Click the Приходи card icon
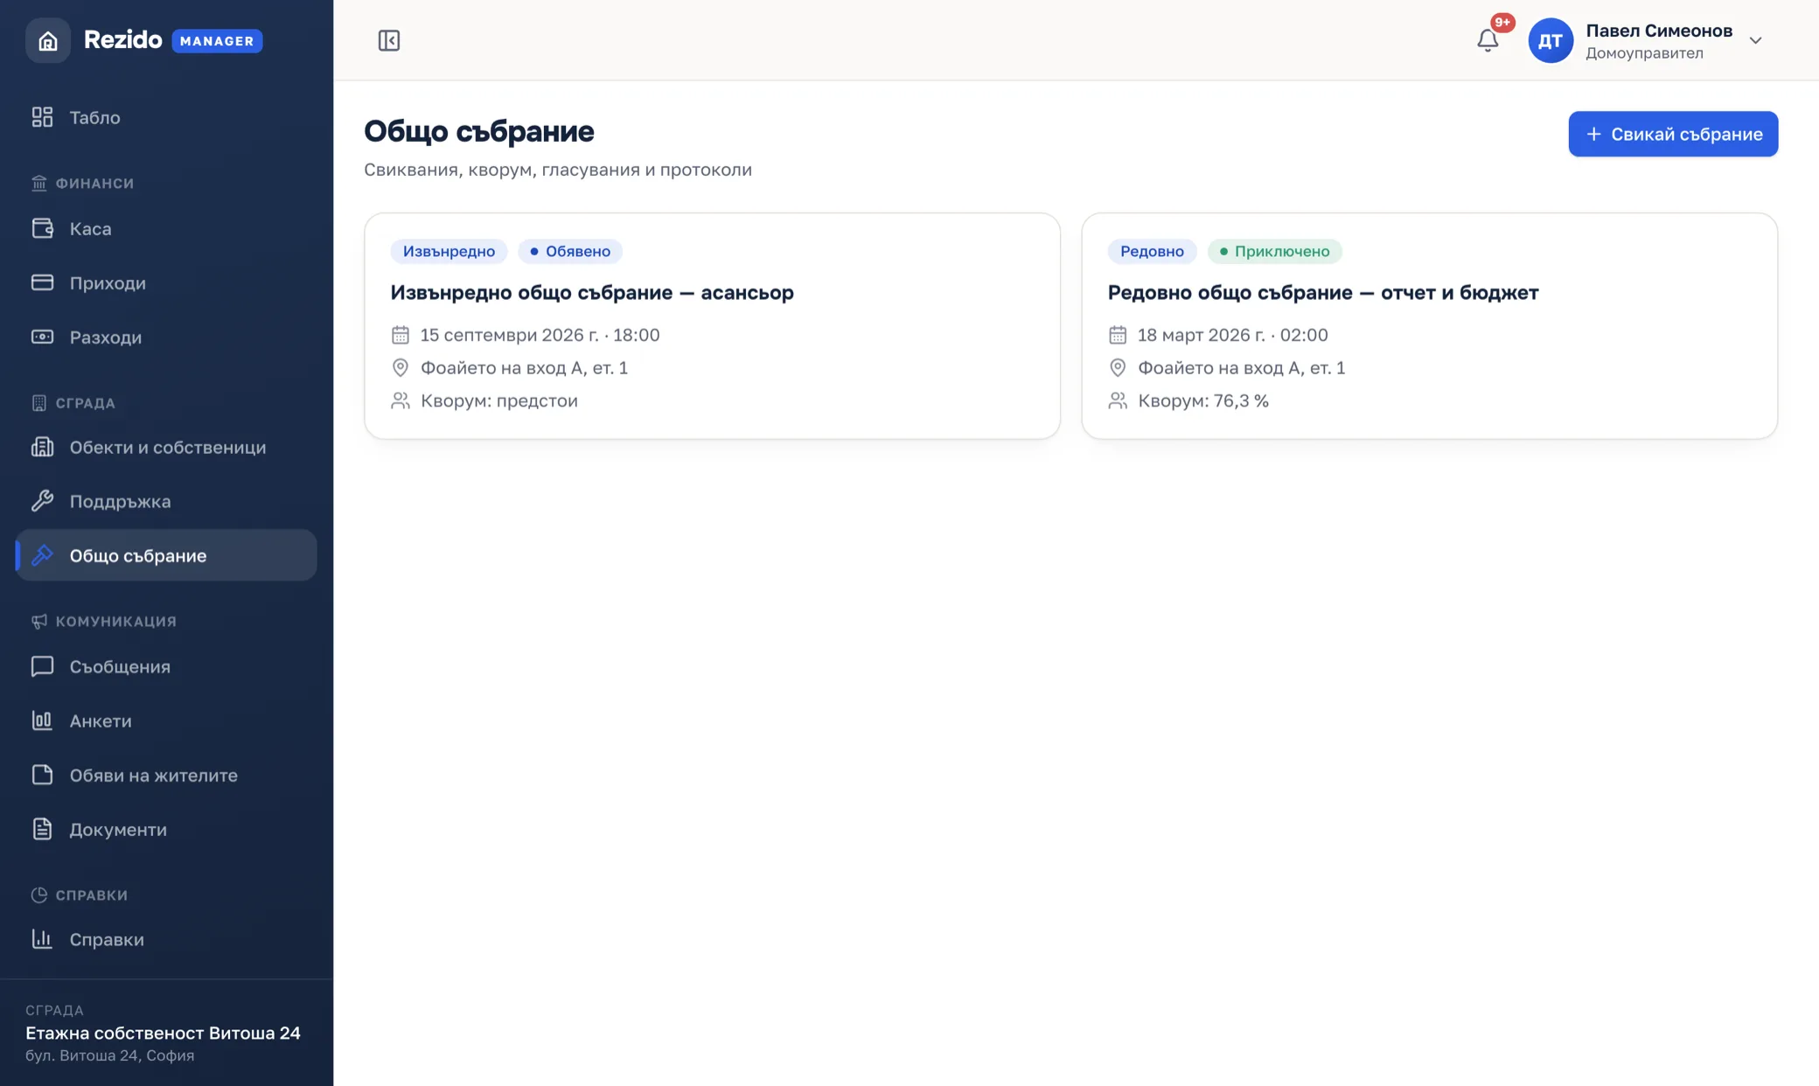 [42, 282]
